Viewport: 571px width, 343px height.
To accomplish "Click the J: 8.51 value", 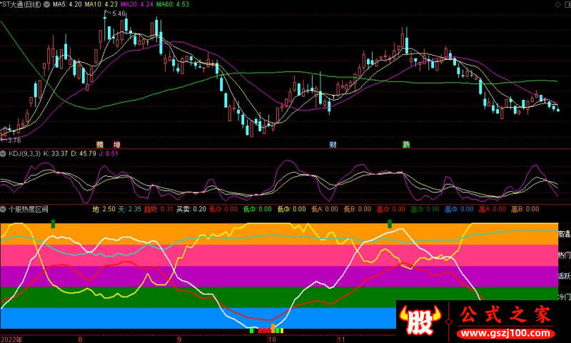I will [108, 154].
